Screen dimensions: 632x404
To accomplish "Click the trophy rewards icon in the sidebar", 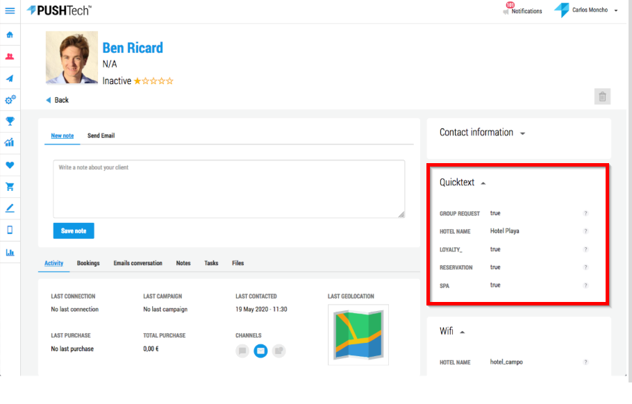I will click(x=10, y=121).
